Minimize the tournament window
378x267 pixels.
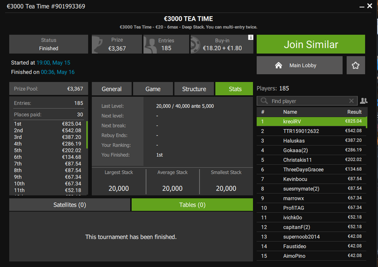coord(362,6)
